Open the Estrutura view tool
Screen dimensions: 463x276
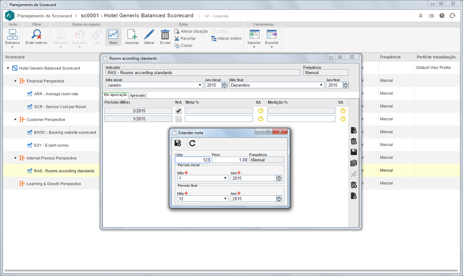13,39
